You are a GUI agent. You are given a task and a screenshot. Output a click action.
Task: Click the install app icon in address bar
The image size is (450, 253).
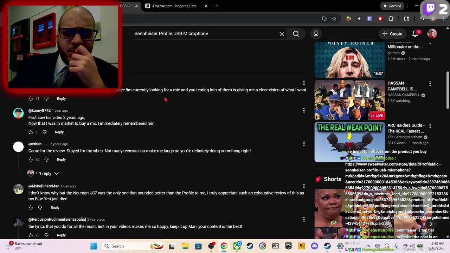coord(324,19)
